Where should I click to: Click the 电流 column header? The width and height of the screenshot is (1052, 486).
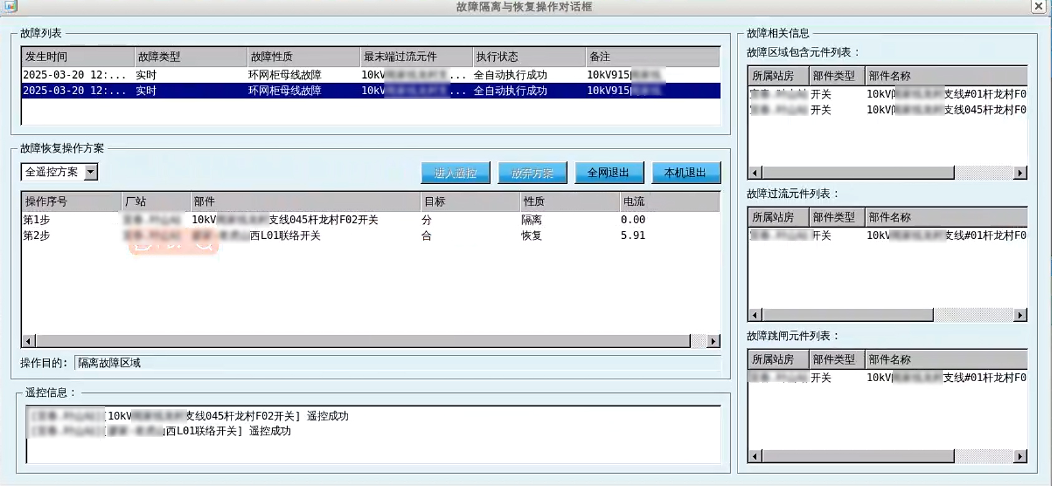point(669,202)
